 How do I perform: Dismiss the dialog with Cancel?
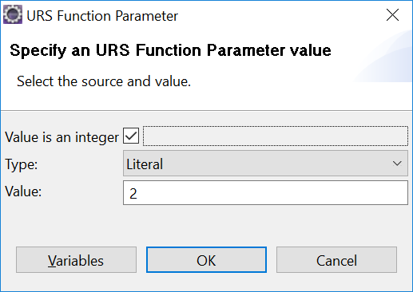coord(336,260)
